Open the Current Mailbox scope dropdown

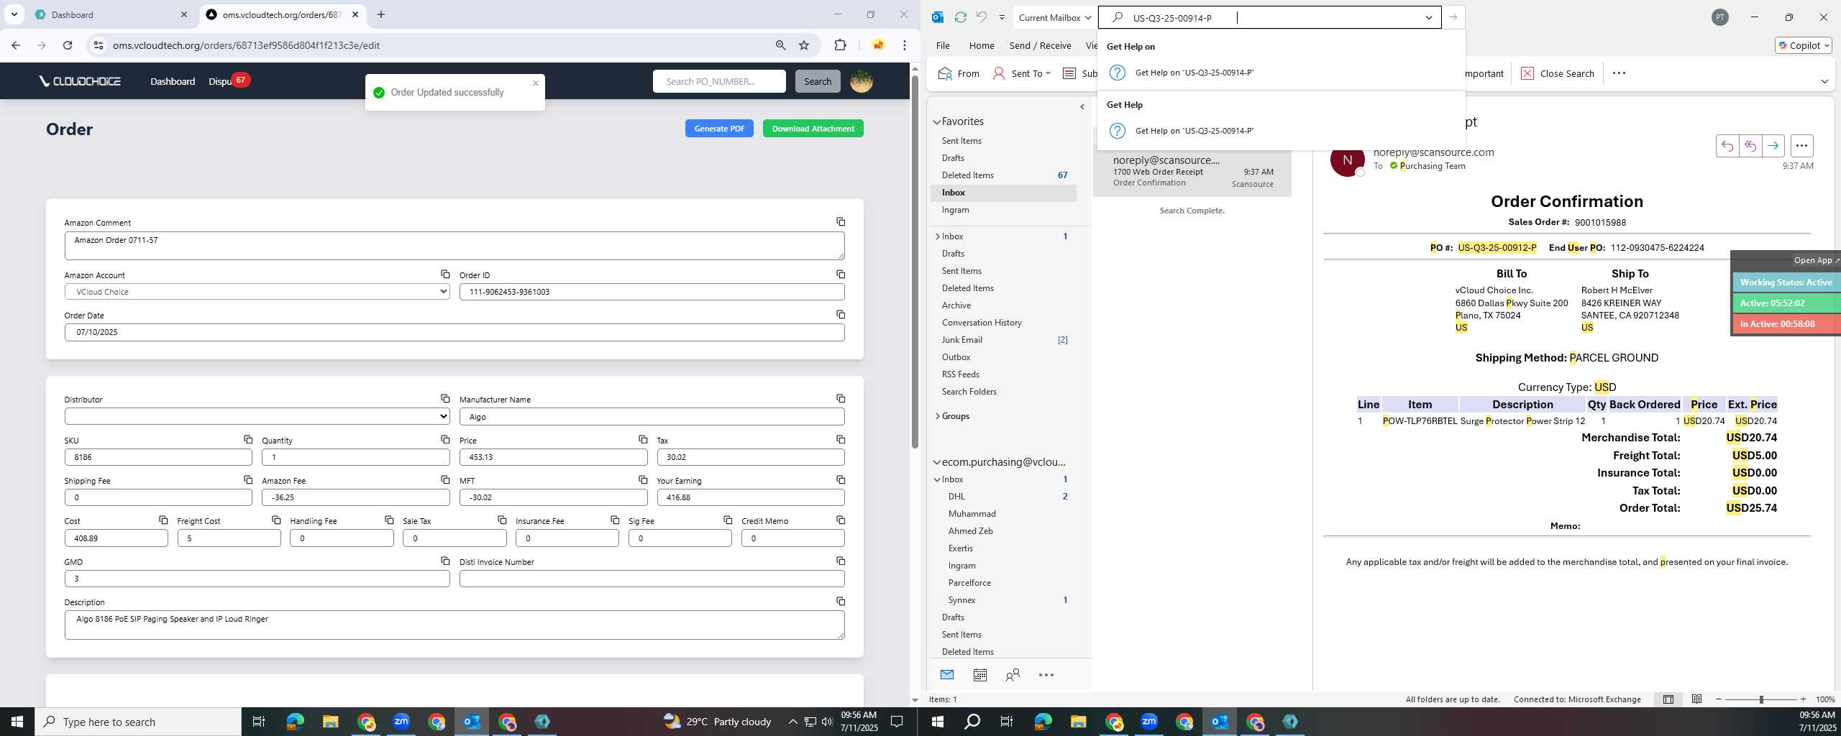click(x=1055, y=17)
